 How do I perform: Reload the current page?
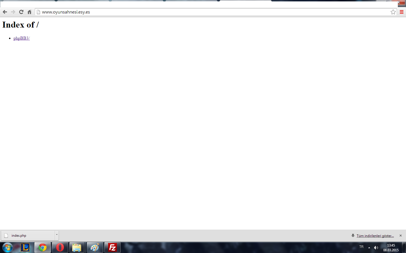tap(21, 12)
